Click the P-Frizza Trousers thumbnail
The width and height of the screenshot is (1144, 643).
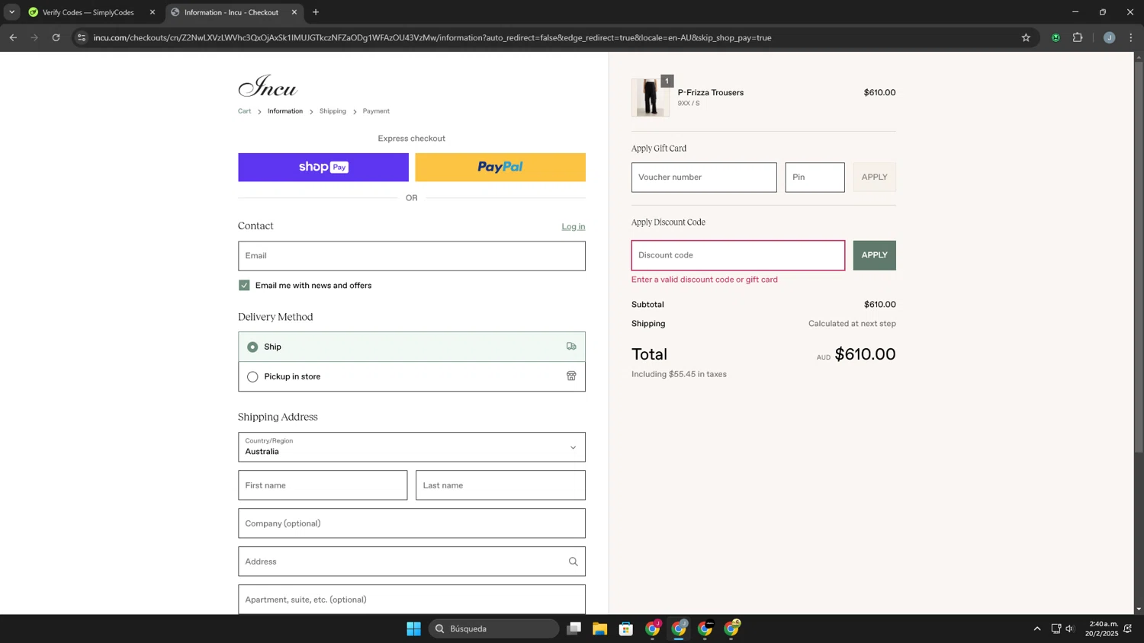[650, 98]
